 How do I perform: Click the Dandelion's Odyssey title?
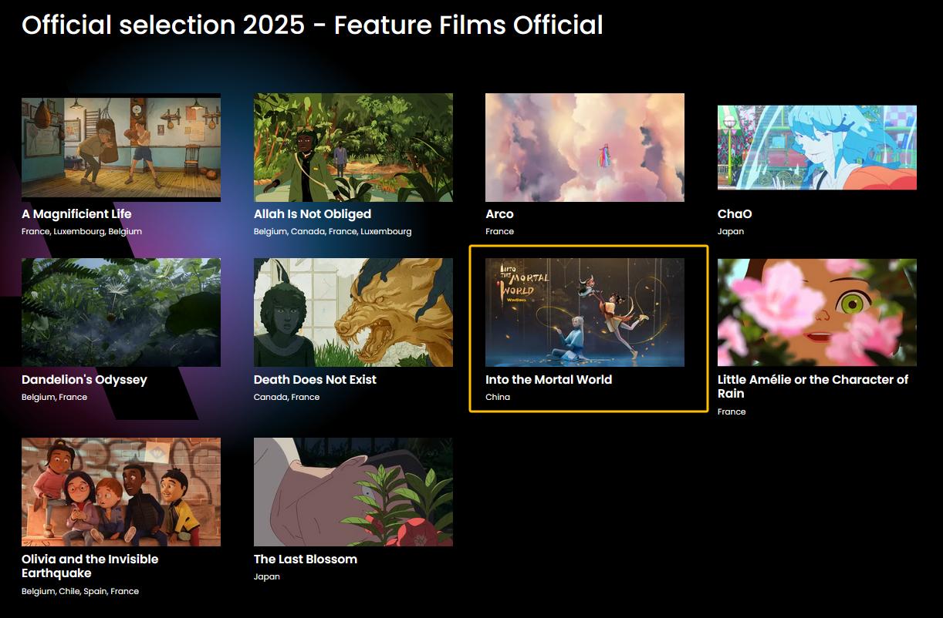84,380
